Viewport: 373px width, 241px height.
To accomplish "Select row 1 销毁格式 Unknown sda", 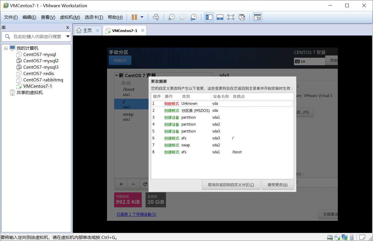I will coord(222,104).
